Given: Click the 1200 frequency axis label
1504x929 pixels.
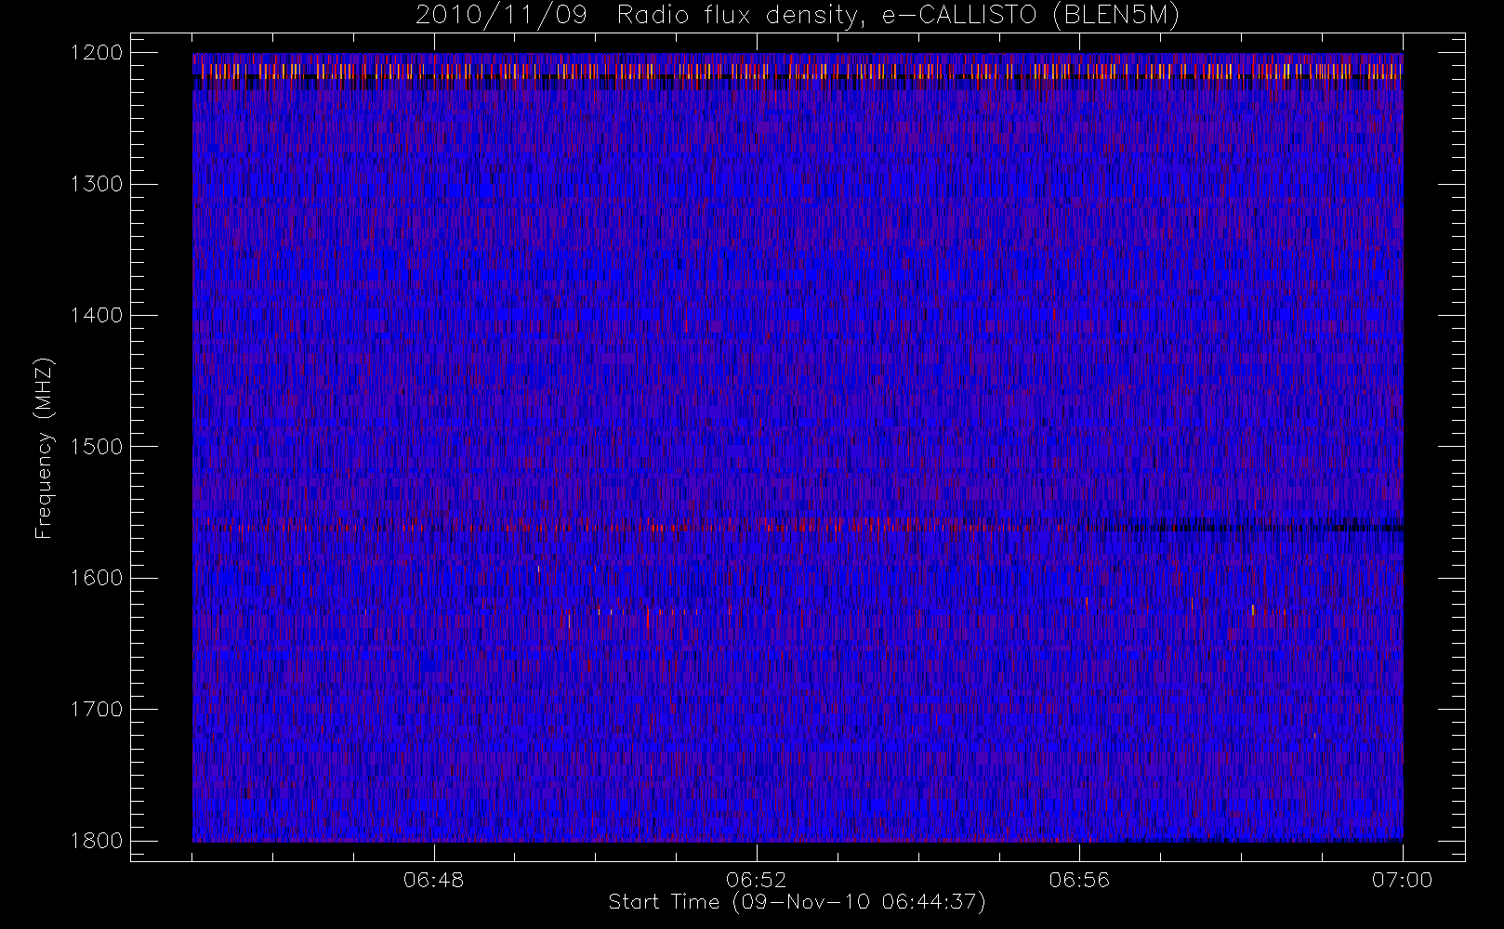Looking at the screenshot, I should (x=97, y=53).
